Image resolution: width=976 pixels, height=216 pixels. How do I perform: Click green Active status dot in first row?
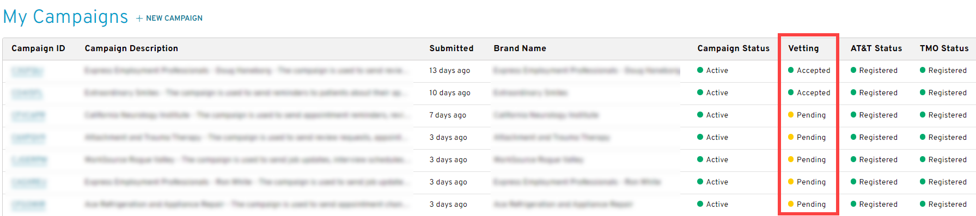click(x=700, y=70)
